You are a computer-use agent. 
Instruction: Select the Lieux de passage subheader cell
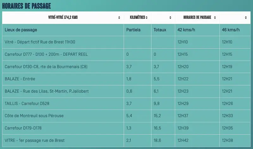pyautogui.click(x=21, y=30)
